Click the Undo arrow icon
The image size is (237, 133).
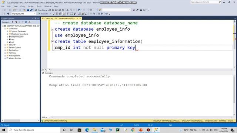79,10
